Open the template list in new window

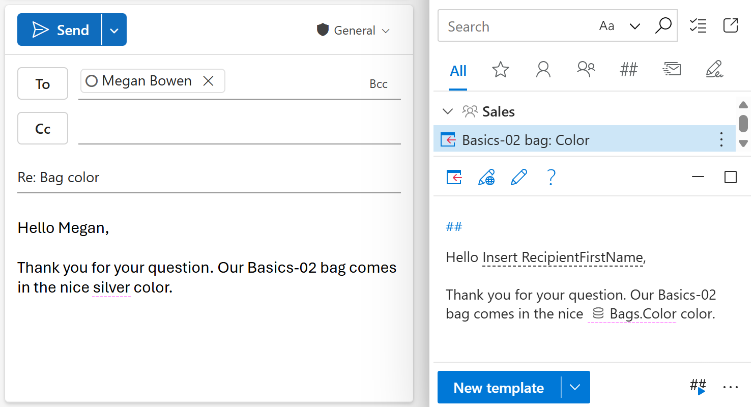click(731, 25)
